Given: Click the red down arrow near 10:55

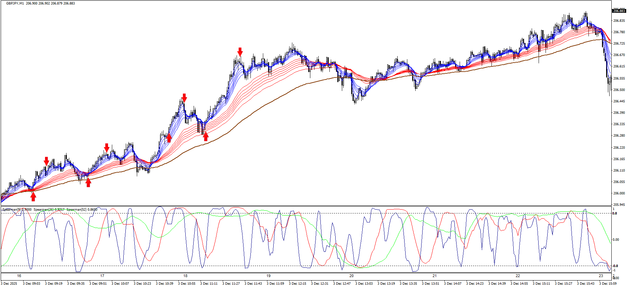Looking at the screenshot, I should point(184,98).
